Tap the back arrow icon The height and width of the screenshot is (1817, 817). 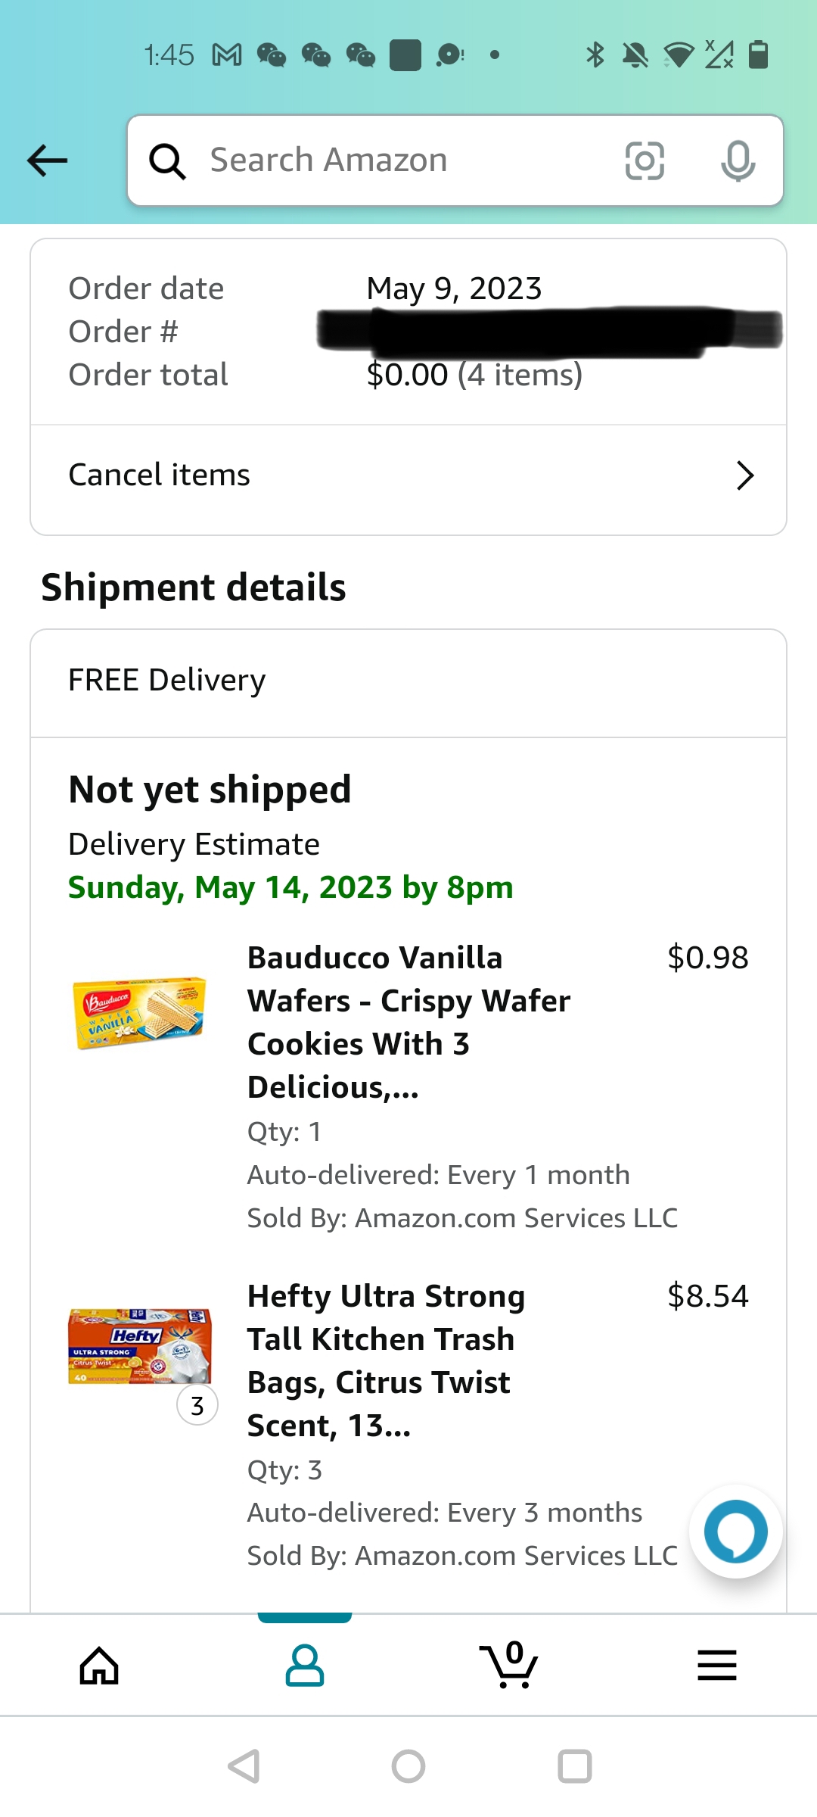point(47,161)
